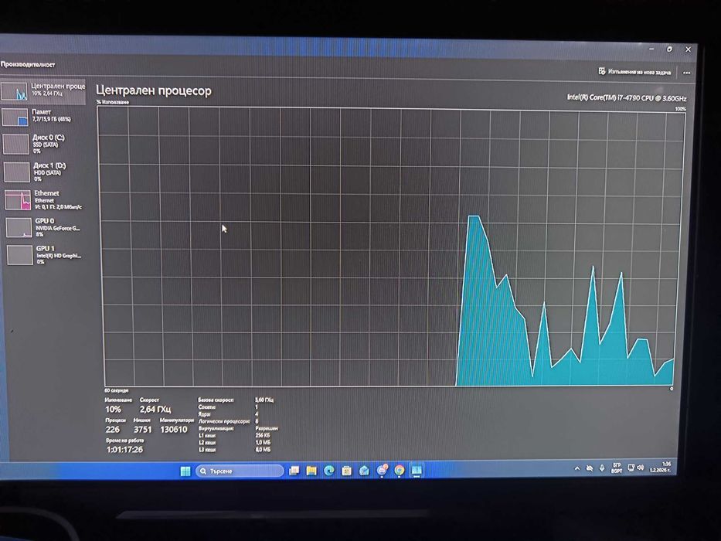Click the 226 processes count
The width and height of the screenshot is (721, 541).
point(113,429)
